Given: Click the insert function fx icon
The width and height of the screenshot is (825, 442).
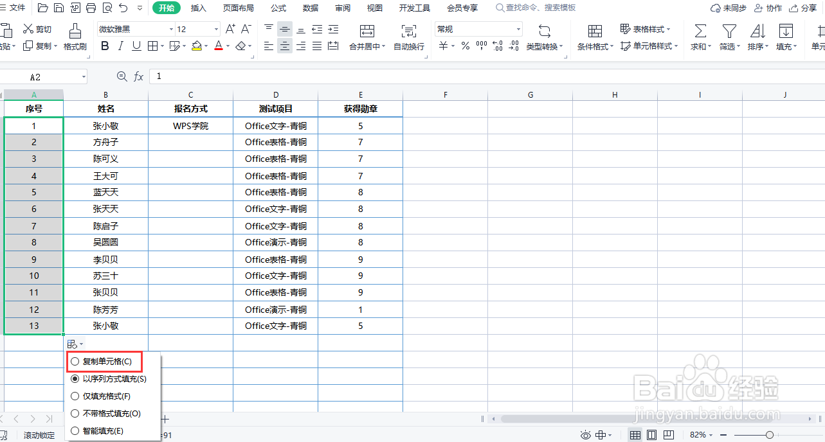Looking at the screenshot, I should coord(138,76).
